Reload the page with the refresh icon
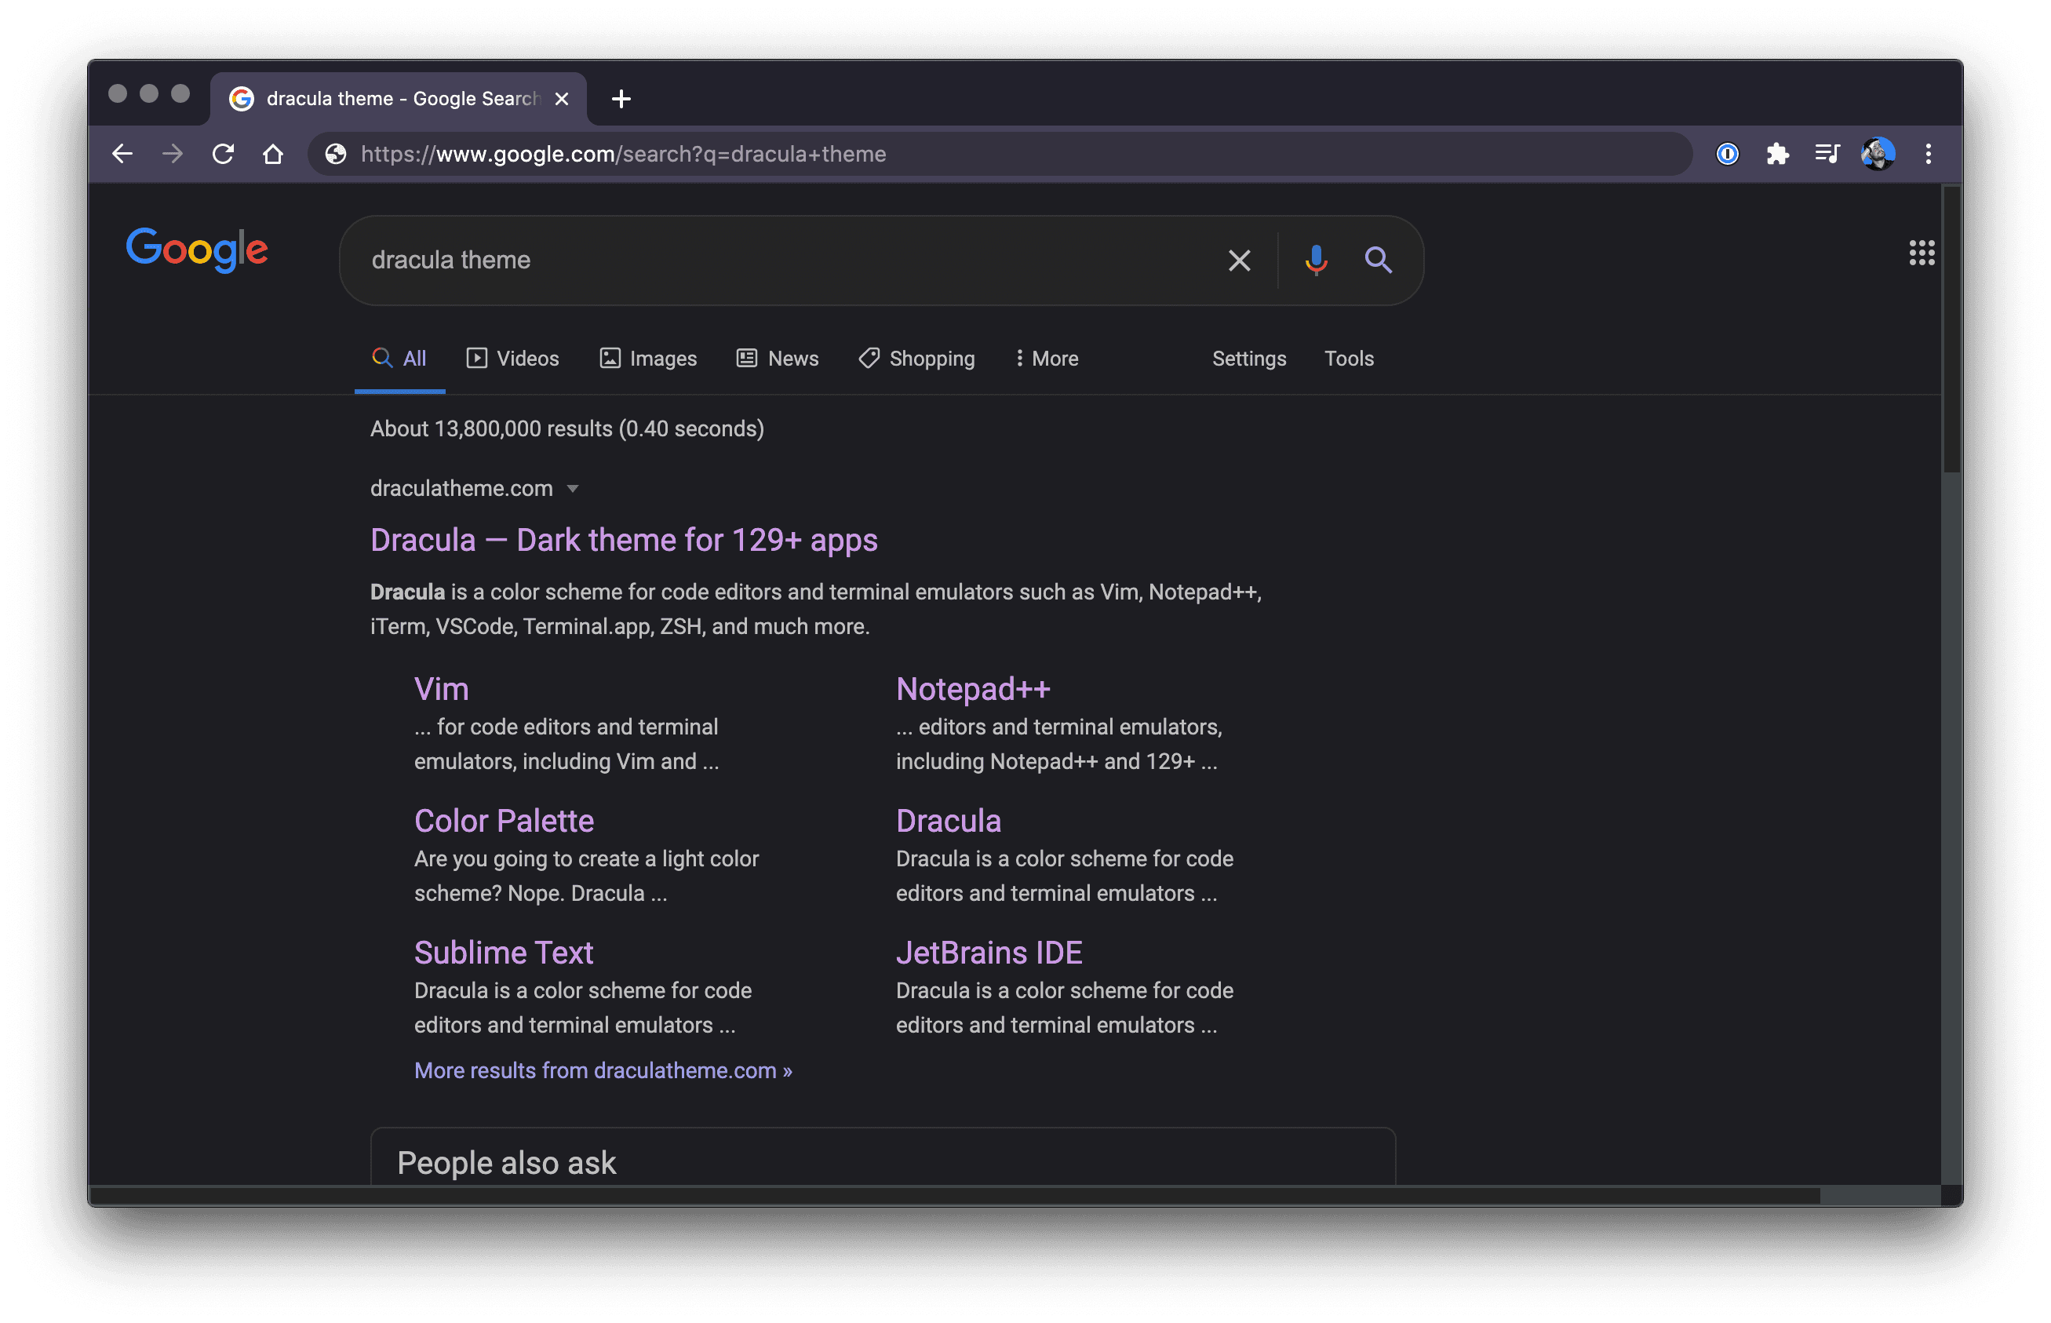 [224, 154]
